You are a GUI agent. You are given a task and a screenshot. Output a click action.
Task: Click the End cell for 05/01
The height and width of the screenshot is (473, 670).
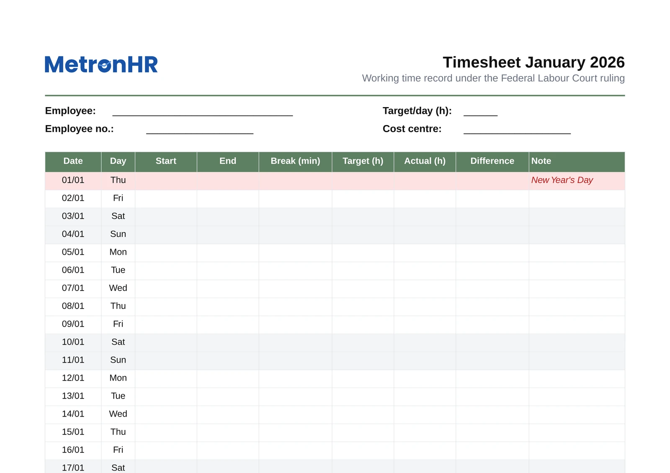tap(228, 253)
